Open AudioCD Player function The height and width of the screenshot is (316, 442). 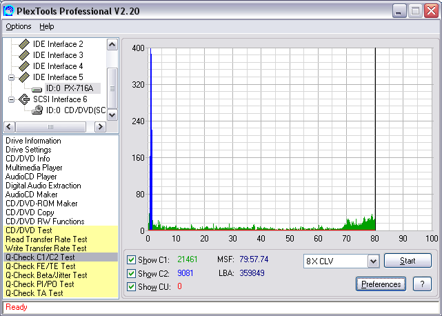pyautogui.click(x=31, y=177)
